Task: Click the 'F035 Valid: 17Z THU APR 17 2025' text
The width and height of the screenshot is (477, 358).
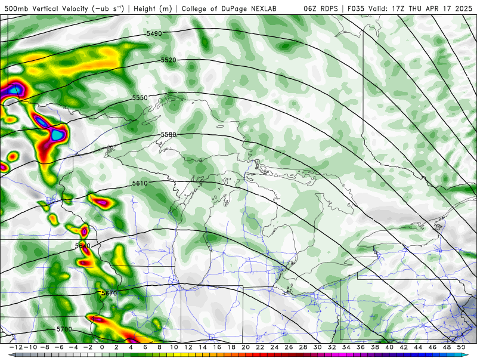Action: pos(410,8)
